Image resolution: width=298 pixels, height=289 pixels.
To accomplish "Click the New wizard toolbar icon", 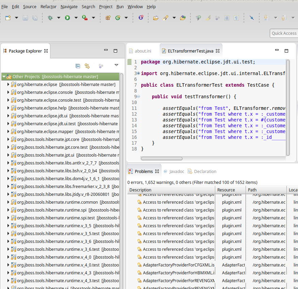I will pos(8,18).
